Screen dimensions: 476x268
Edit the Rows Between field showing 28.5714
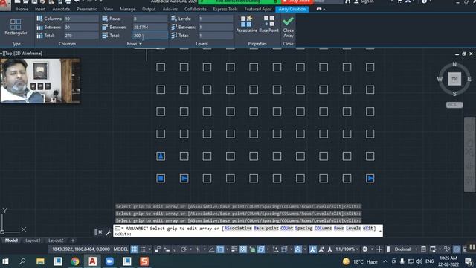150,27
